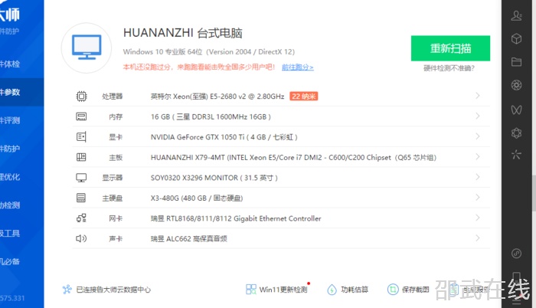
Task: Click the sparkle star icon in dark sidebar
Action: tap(516, 155)
